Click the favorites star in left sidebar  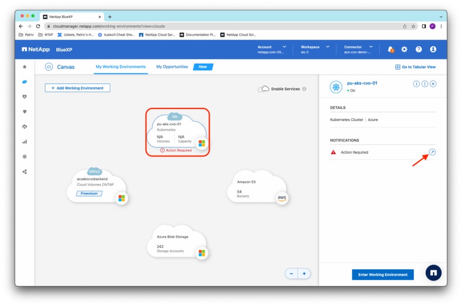(x=25, y=67)
